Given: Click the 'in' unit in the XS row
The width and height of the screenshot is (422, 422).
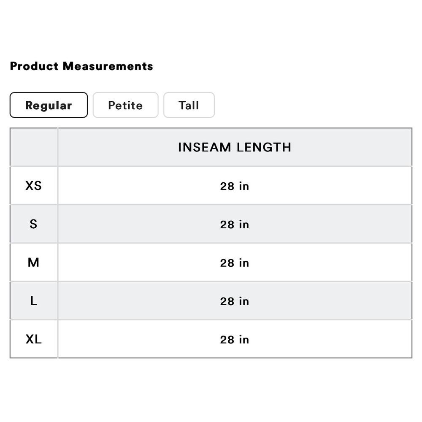Looking at the screenshot, I should (x=244, y=186).
